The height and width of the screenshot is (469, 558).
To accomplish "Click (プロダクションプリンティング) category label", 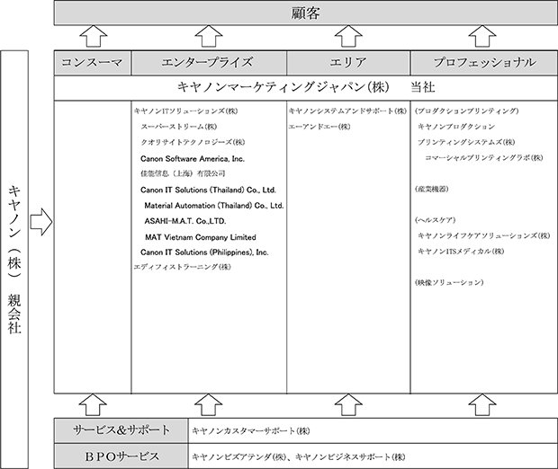I will tap(466, 111).
